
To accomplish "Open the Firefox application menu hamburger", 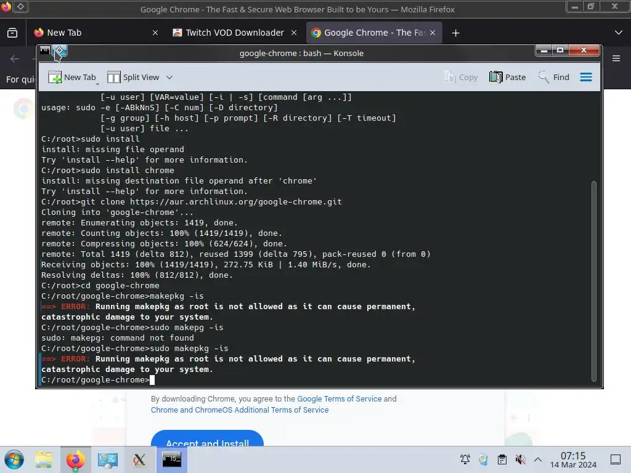I will 616,59.
